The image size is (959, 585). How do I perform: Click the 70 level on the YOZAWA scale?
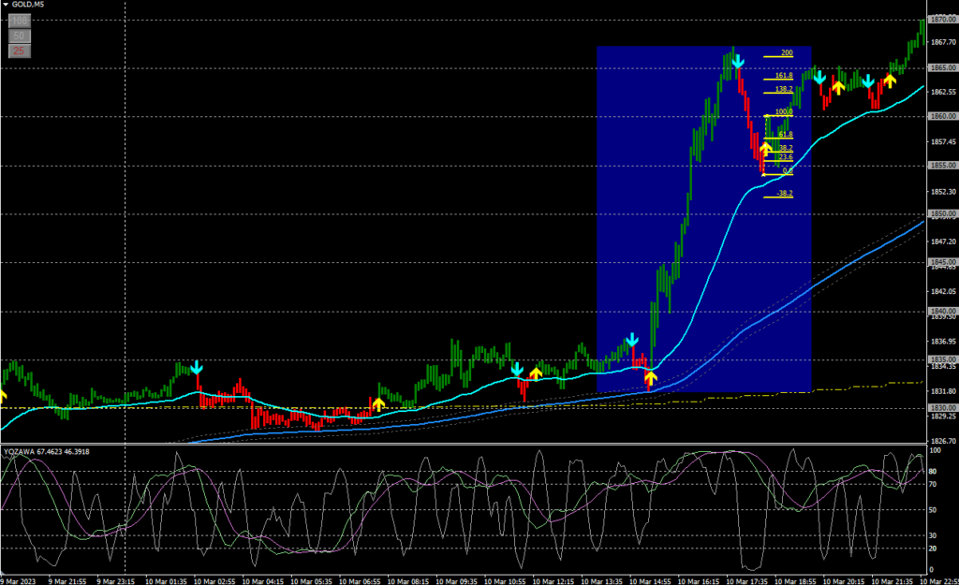933,484
